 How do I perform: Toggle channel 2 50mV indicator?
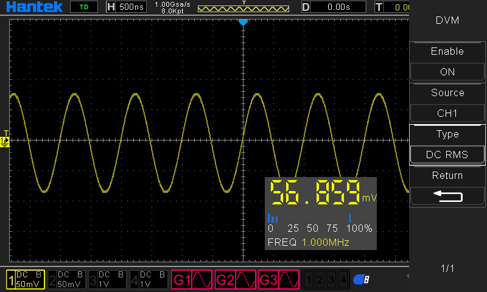[x=67, y=280]
